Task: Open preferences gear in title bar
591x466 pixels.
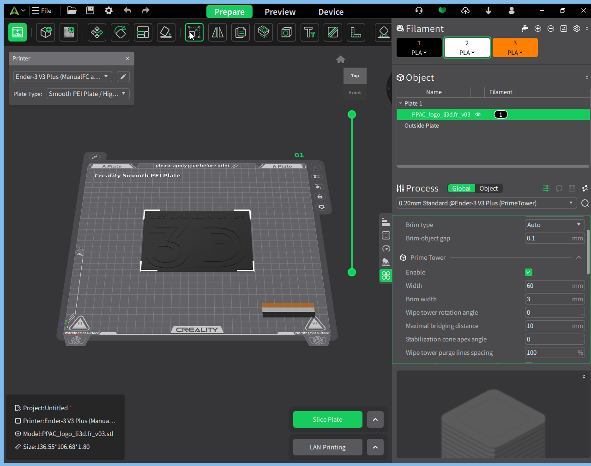Action: (x=109, y=11)
